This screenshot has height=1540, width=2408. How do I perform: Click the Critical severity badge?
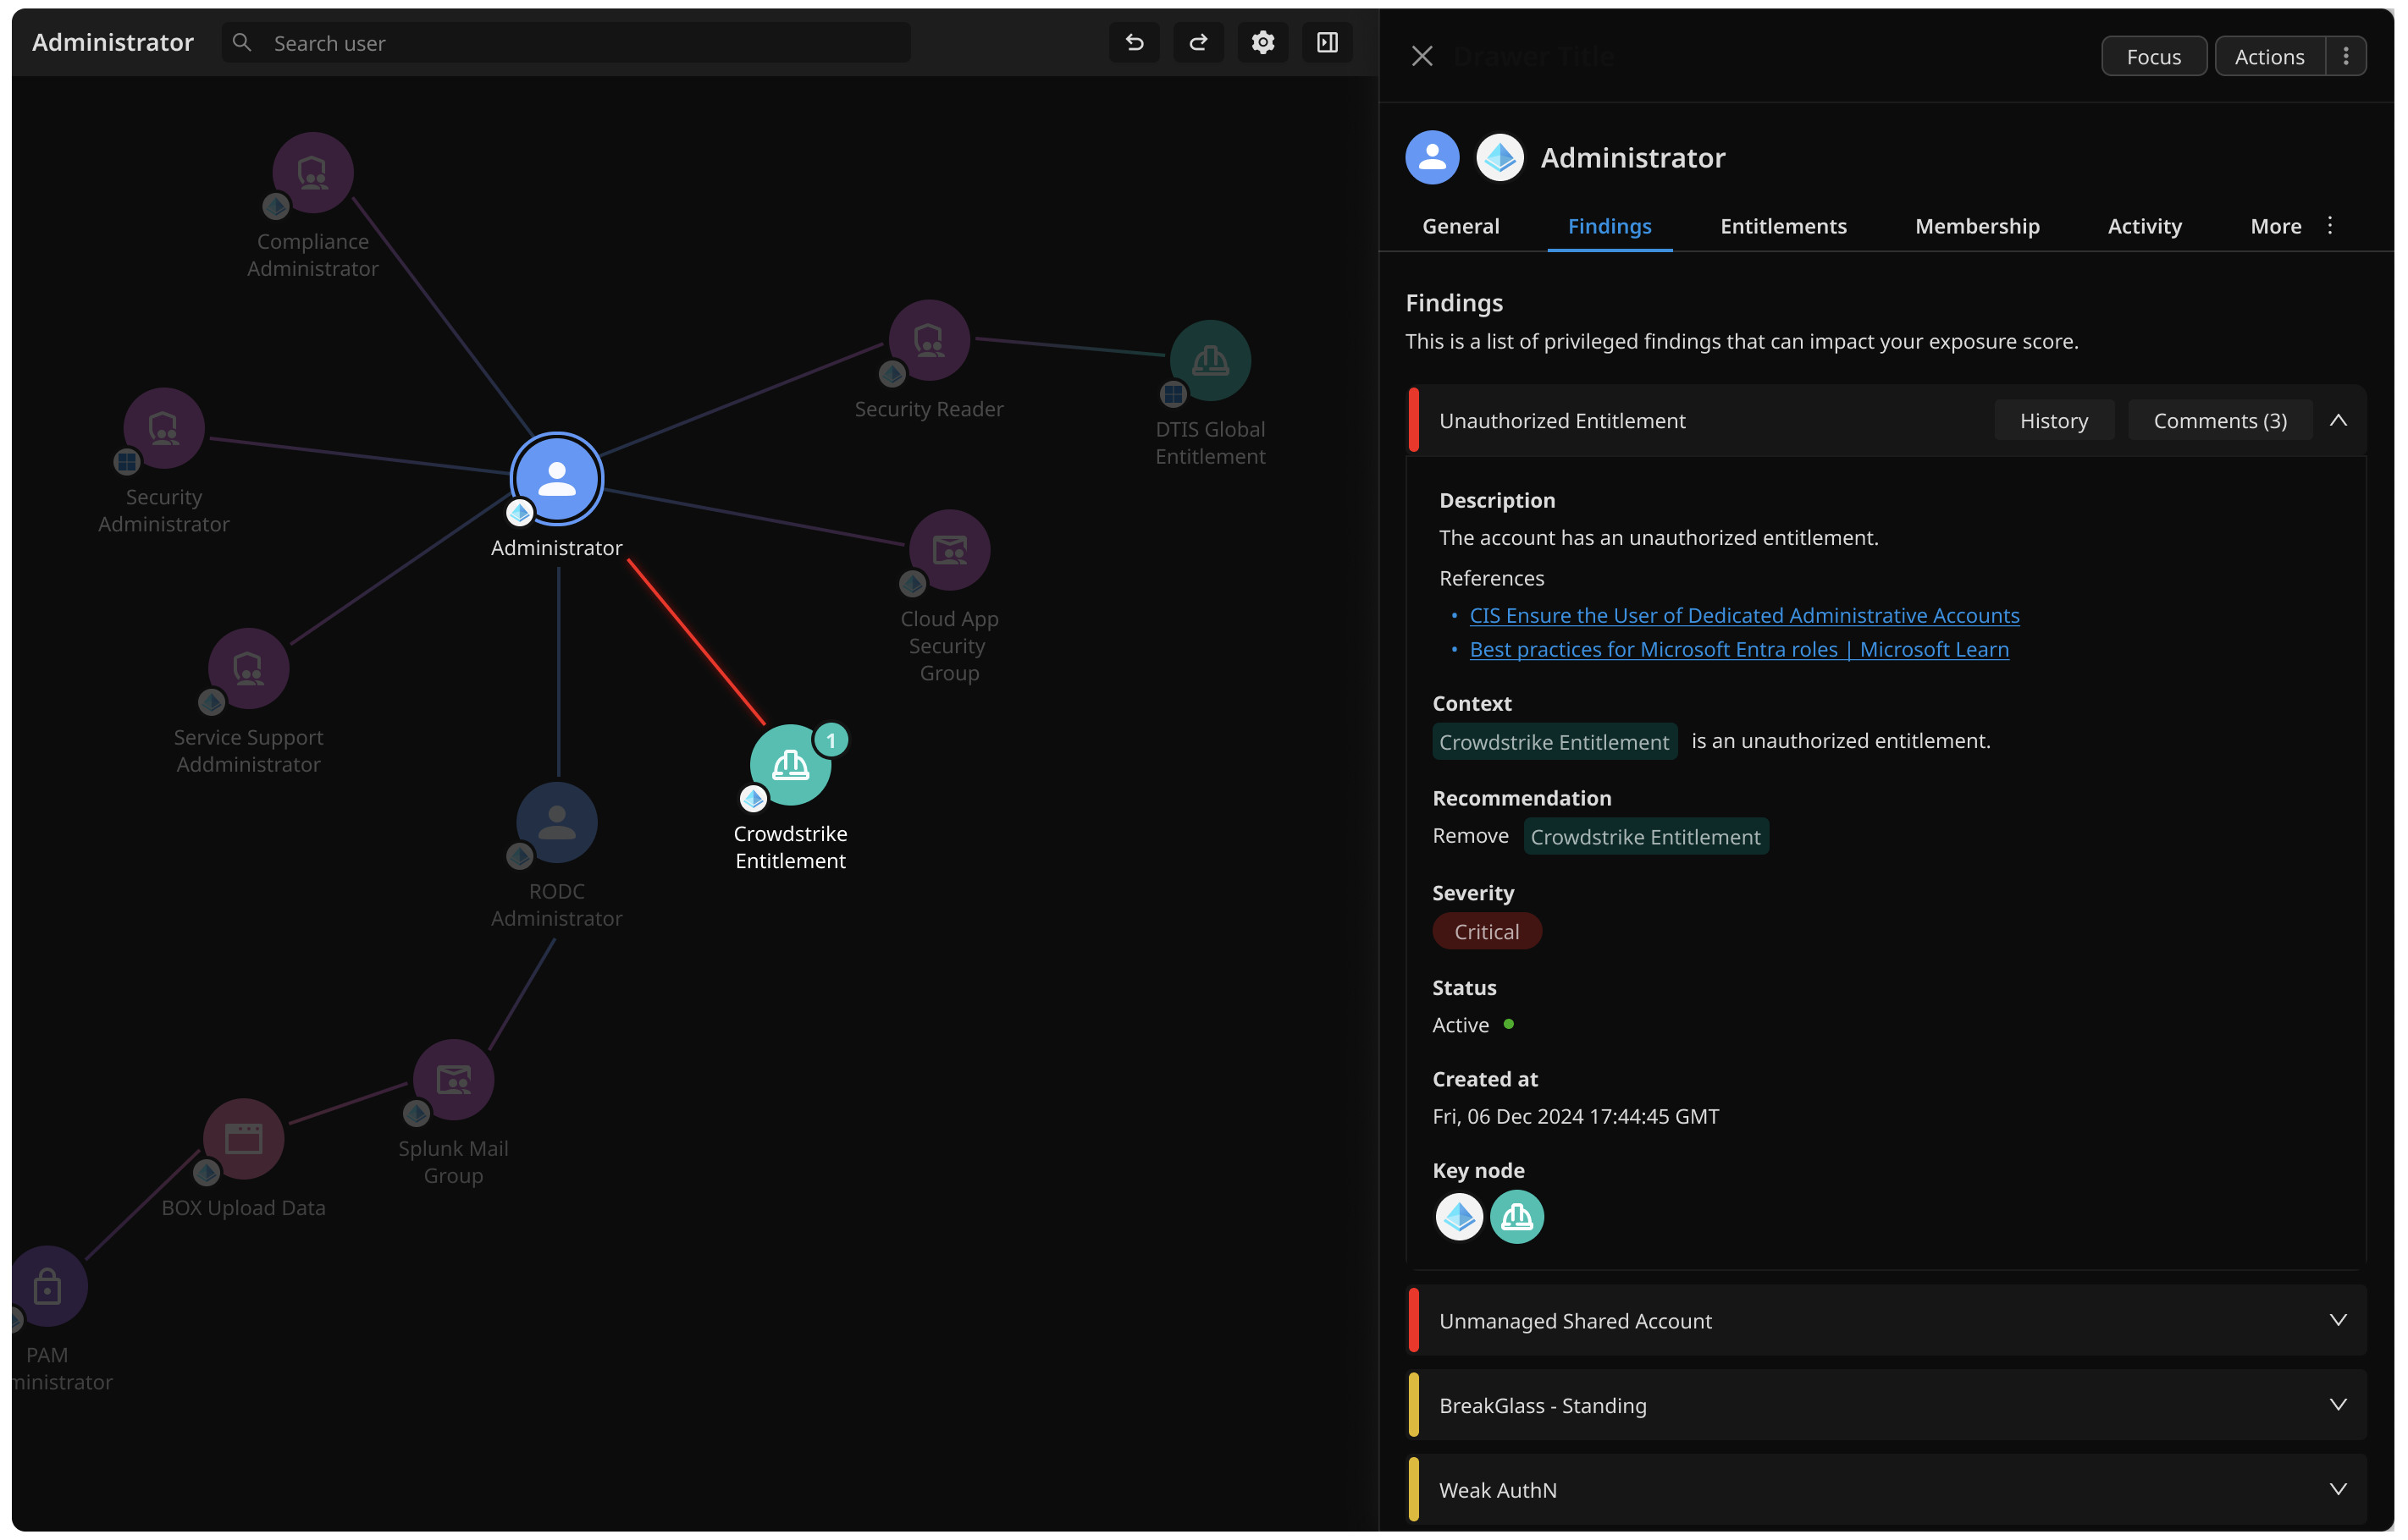(1486, 931)
